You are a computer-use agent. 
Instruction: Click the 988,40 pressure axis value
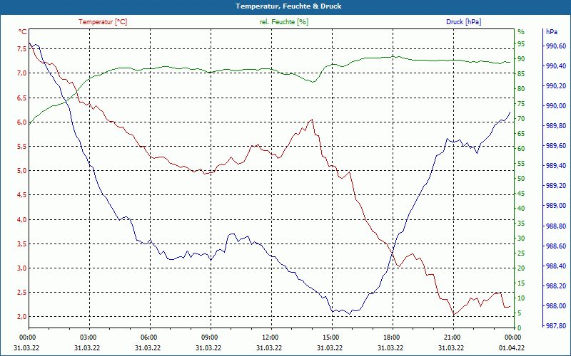coord(556,266)
